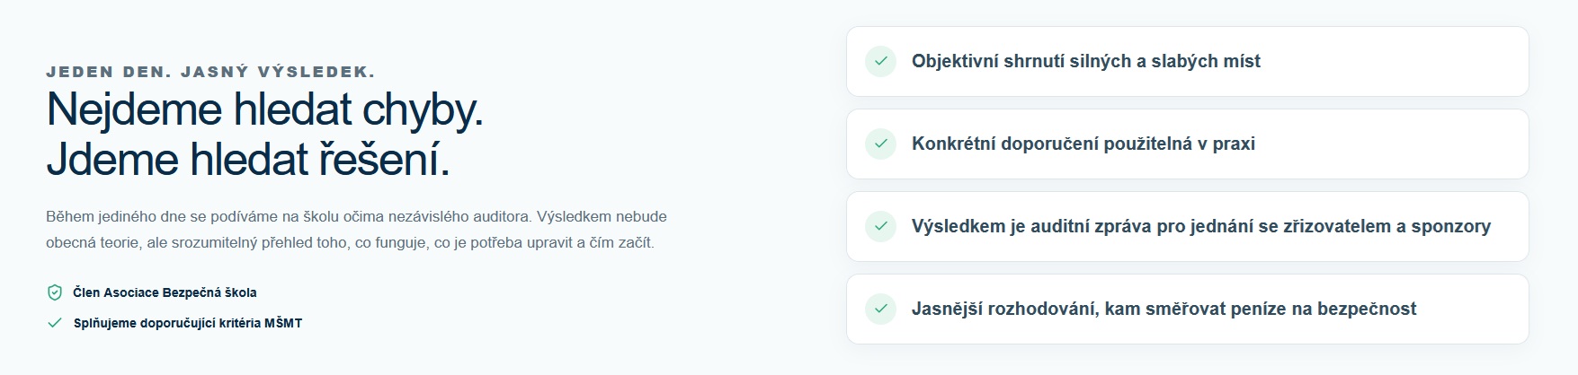Click the Člen Asociace Bezpečná škola text
The height and width of the screenshot is (375, 1578).
click(x=165, y=292)
